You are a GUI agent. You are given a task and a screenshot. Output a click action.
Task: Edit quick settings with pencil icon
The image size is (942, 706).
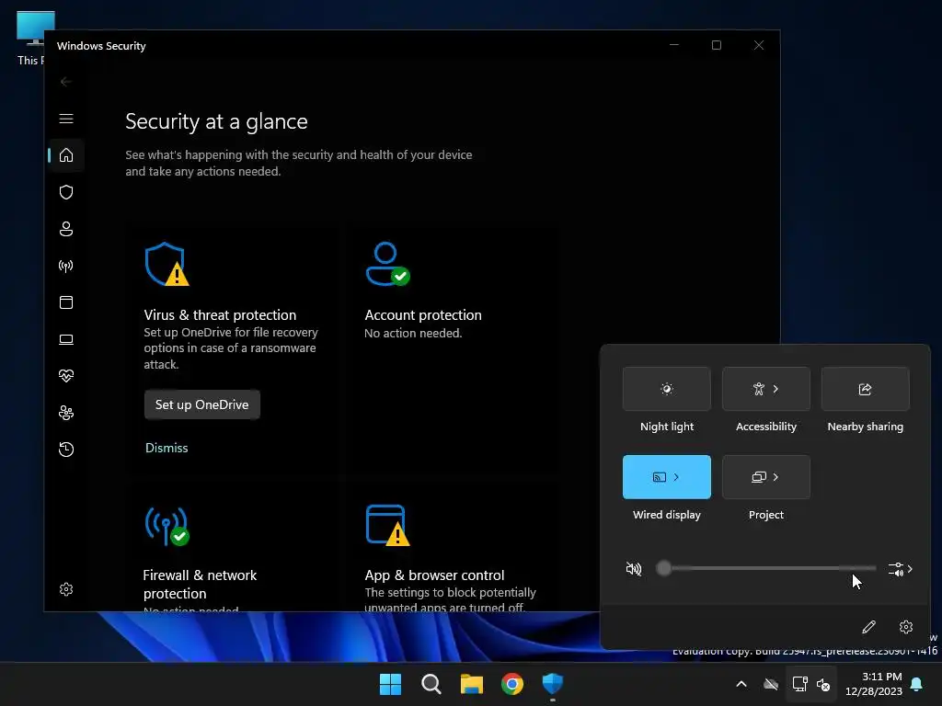tap(868, 627)
